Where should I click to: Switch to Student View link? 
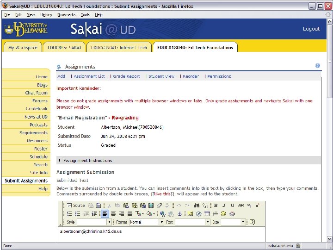[161, 76]
